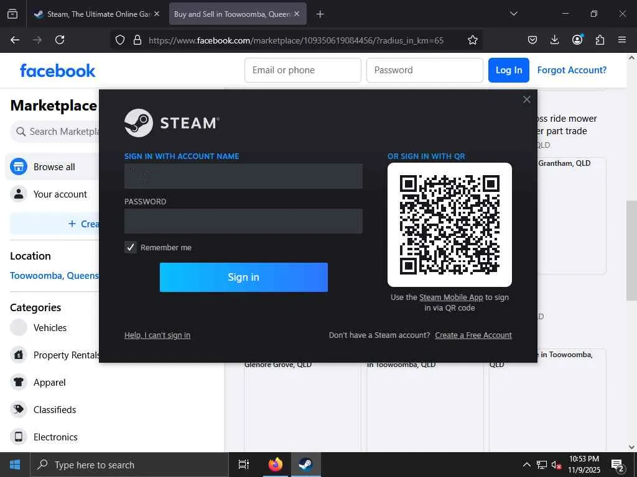This screenshot has height=477, width=637.
Task: Close the Buy and Sell in Toowoomba tab
Action: (x=297, y=14)
